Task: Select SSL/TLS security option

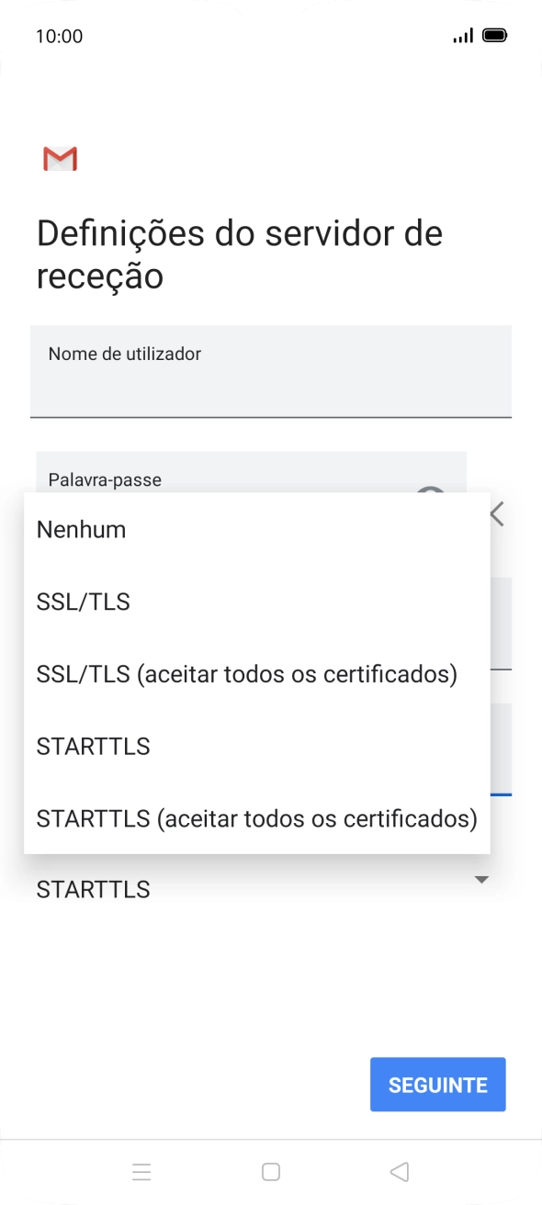Action: pos(84,602)
